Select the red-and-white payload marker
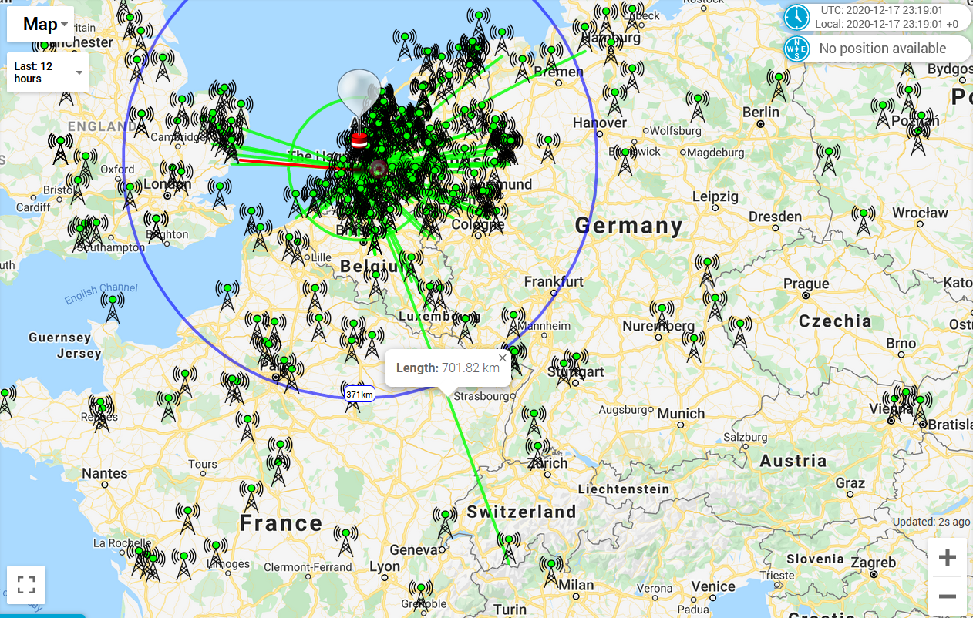This screenshot has width=973, height=618. [x=359, y=141]
